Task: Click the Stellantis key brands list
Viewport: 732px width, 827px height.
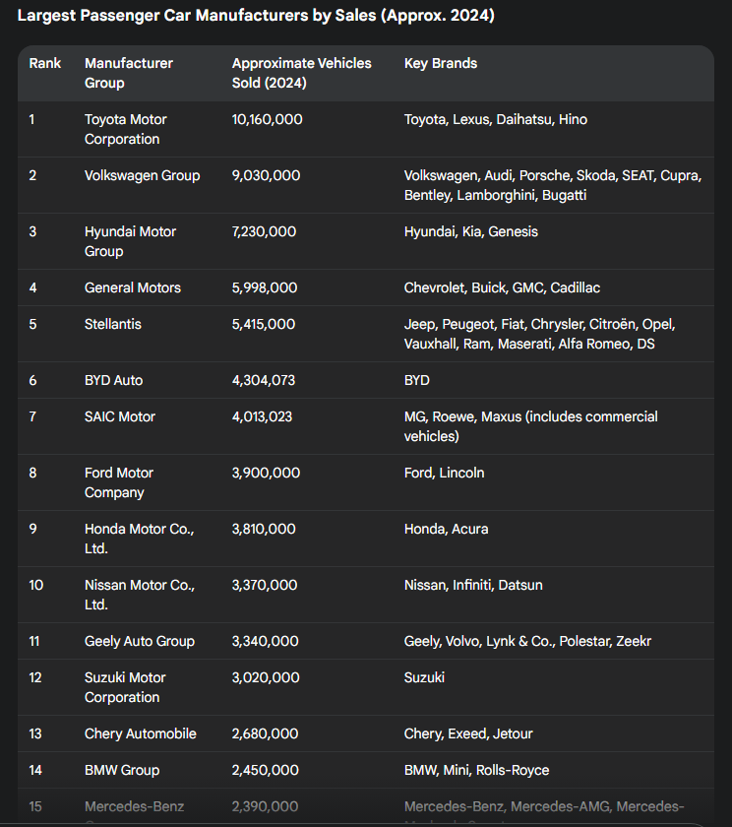Action: 553,334
